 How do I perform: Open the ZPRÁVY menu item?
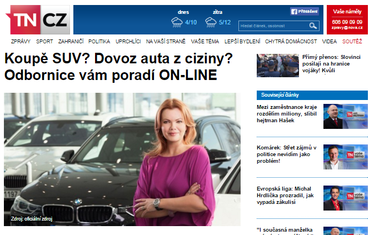point(21,42)
